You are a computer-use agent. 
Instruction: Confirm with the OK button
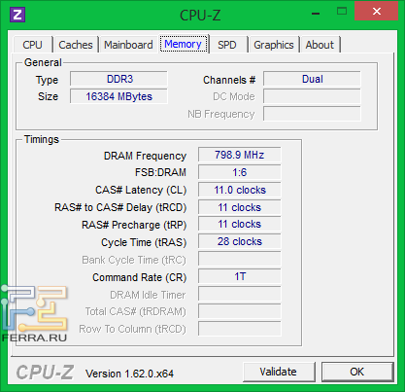[357, 372]
